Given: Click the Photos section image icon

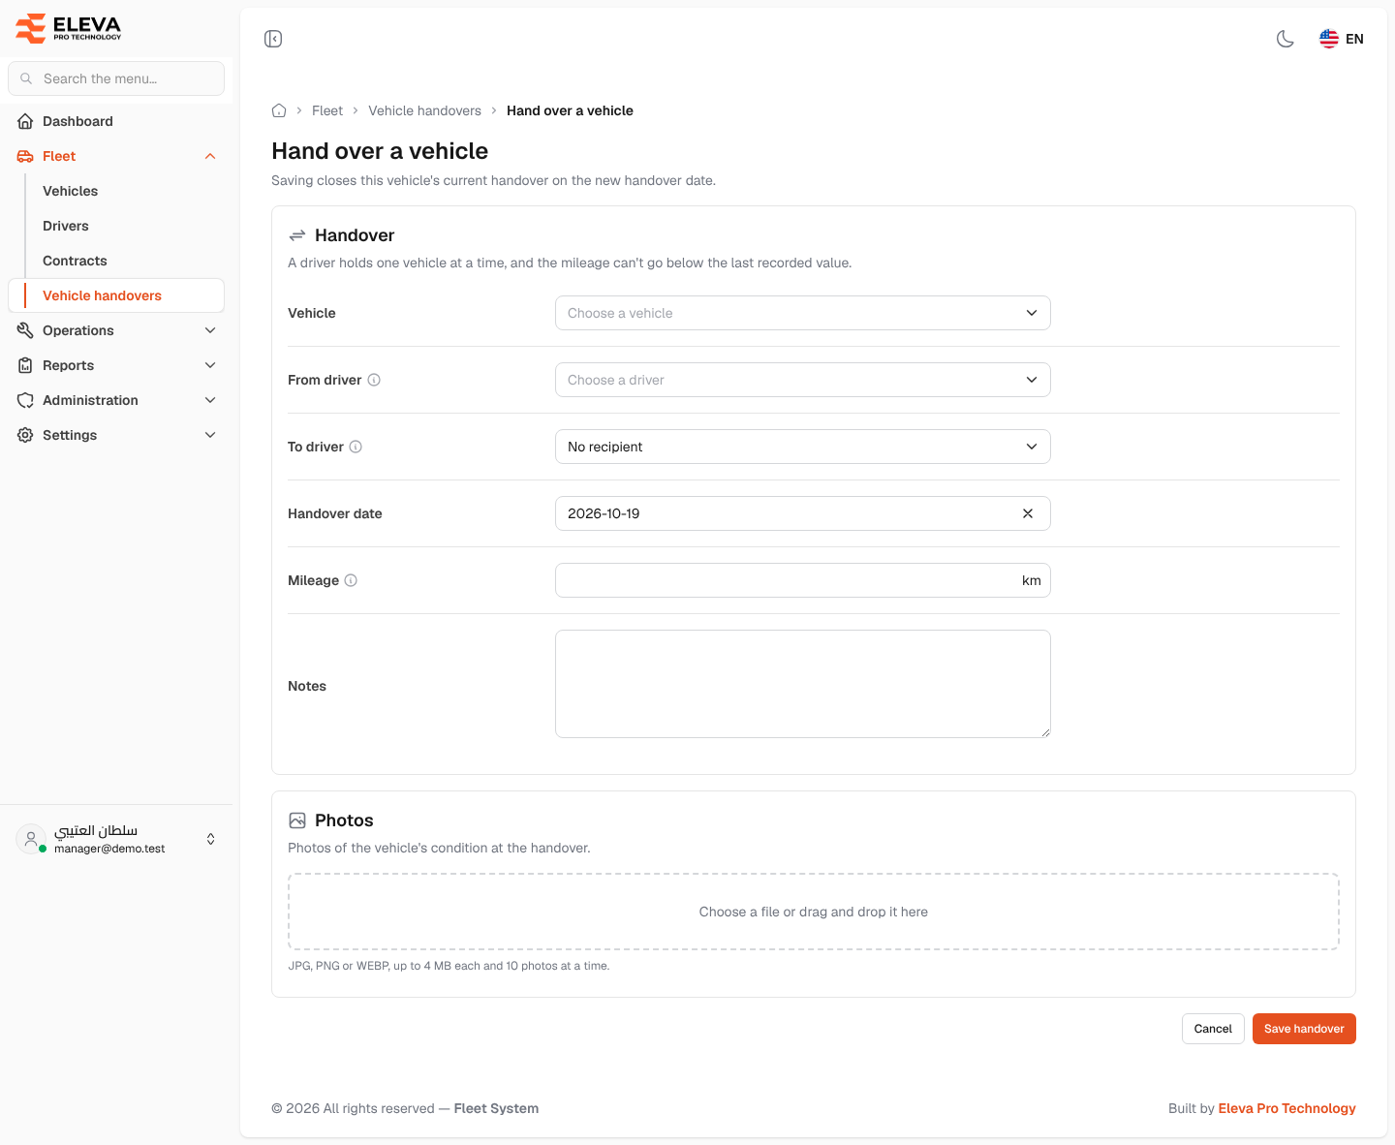Looking at the screenshot, I should coord(297,820).
